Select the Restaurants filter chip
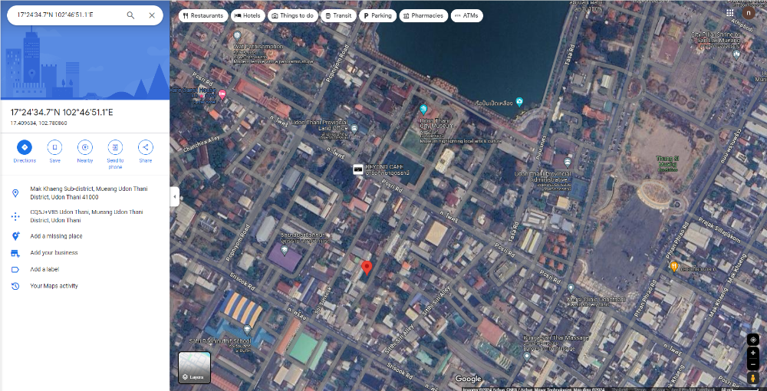 coord(203,15)
